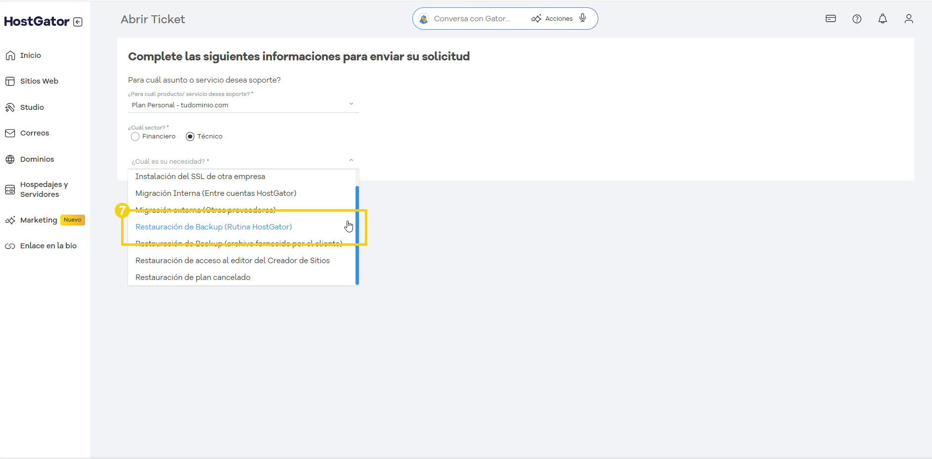Viewport: 932px width, 459px height.
Task: Select the Studio icon in the sidebar
Action: (x=10, y=107)
